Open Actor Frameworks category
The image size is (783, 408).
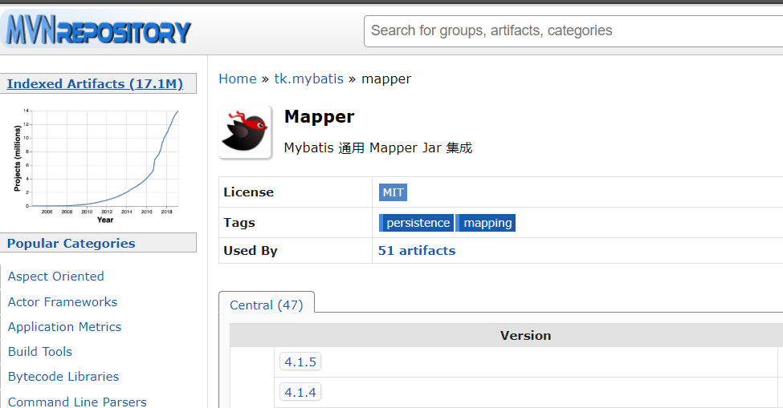63,302
